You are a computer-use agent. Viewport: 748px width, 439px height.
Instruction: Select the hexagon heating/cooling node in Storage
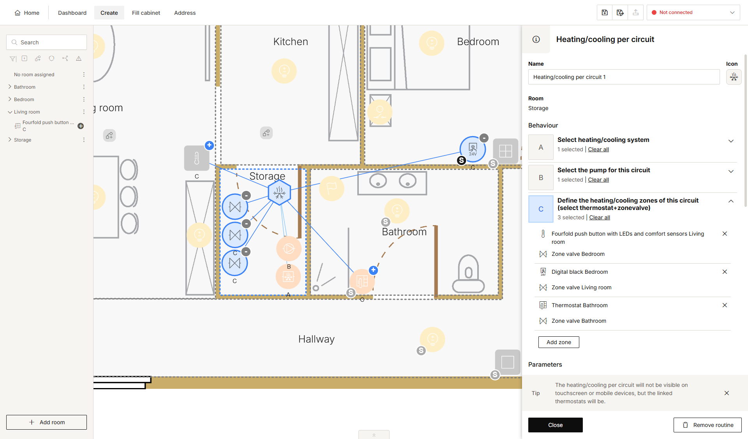tap(279, 192)
